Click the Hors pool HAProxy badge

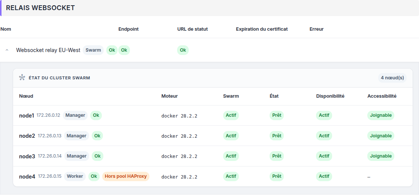point(126,176)
